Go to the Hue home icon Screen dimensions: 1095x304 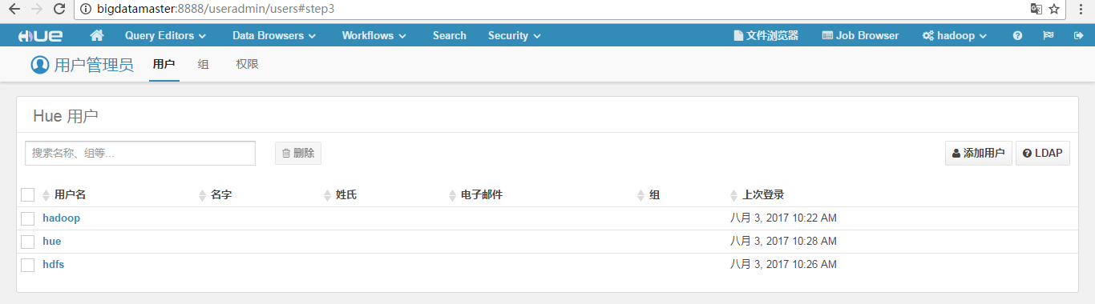97,36
